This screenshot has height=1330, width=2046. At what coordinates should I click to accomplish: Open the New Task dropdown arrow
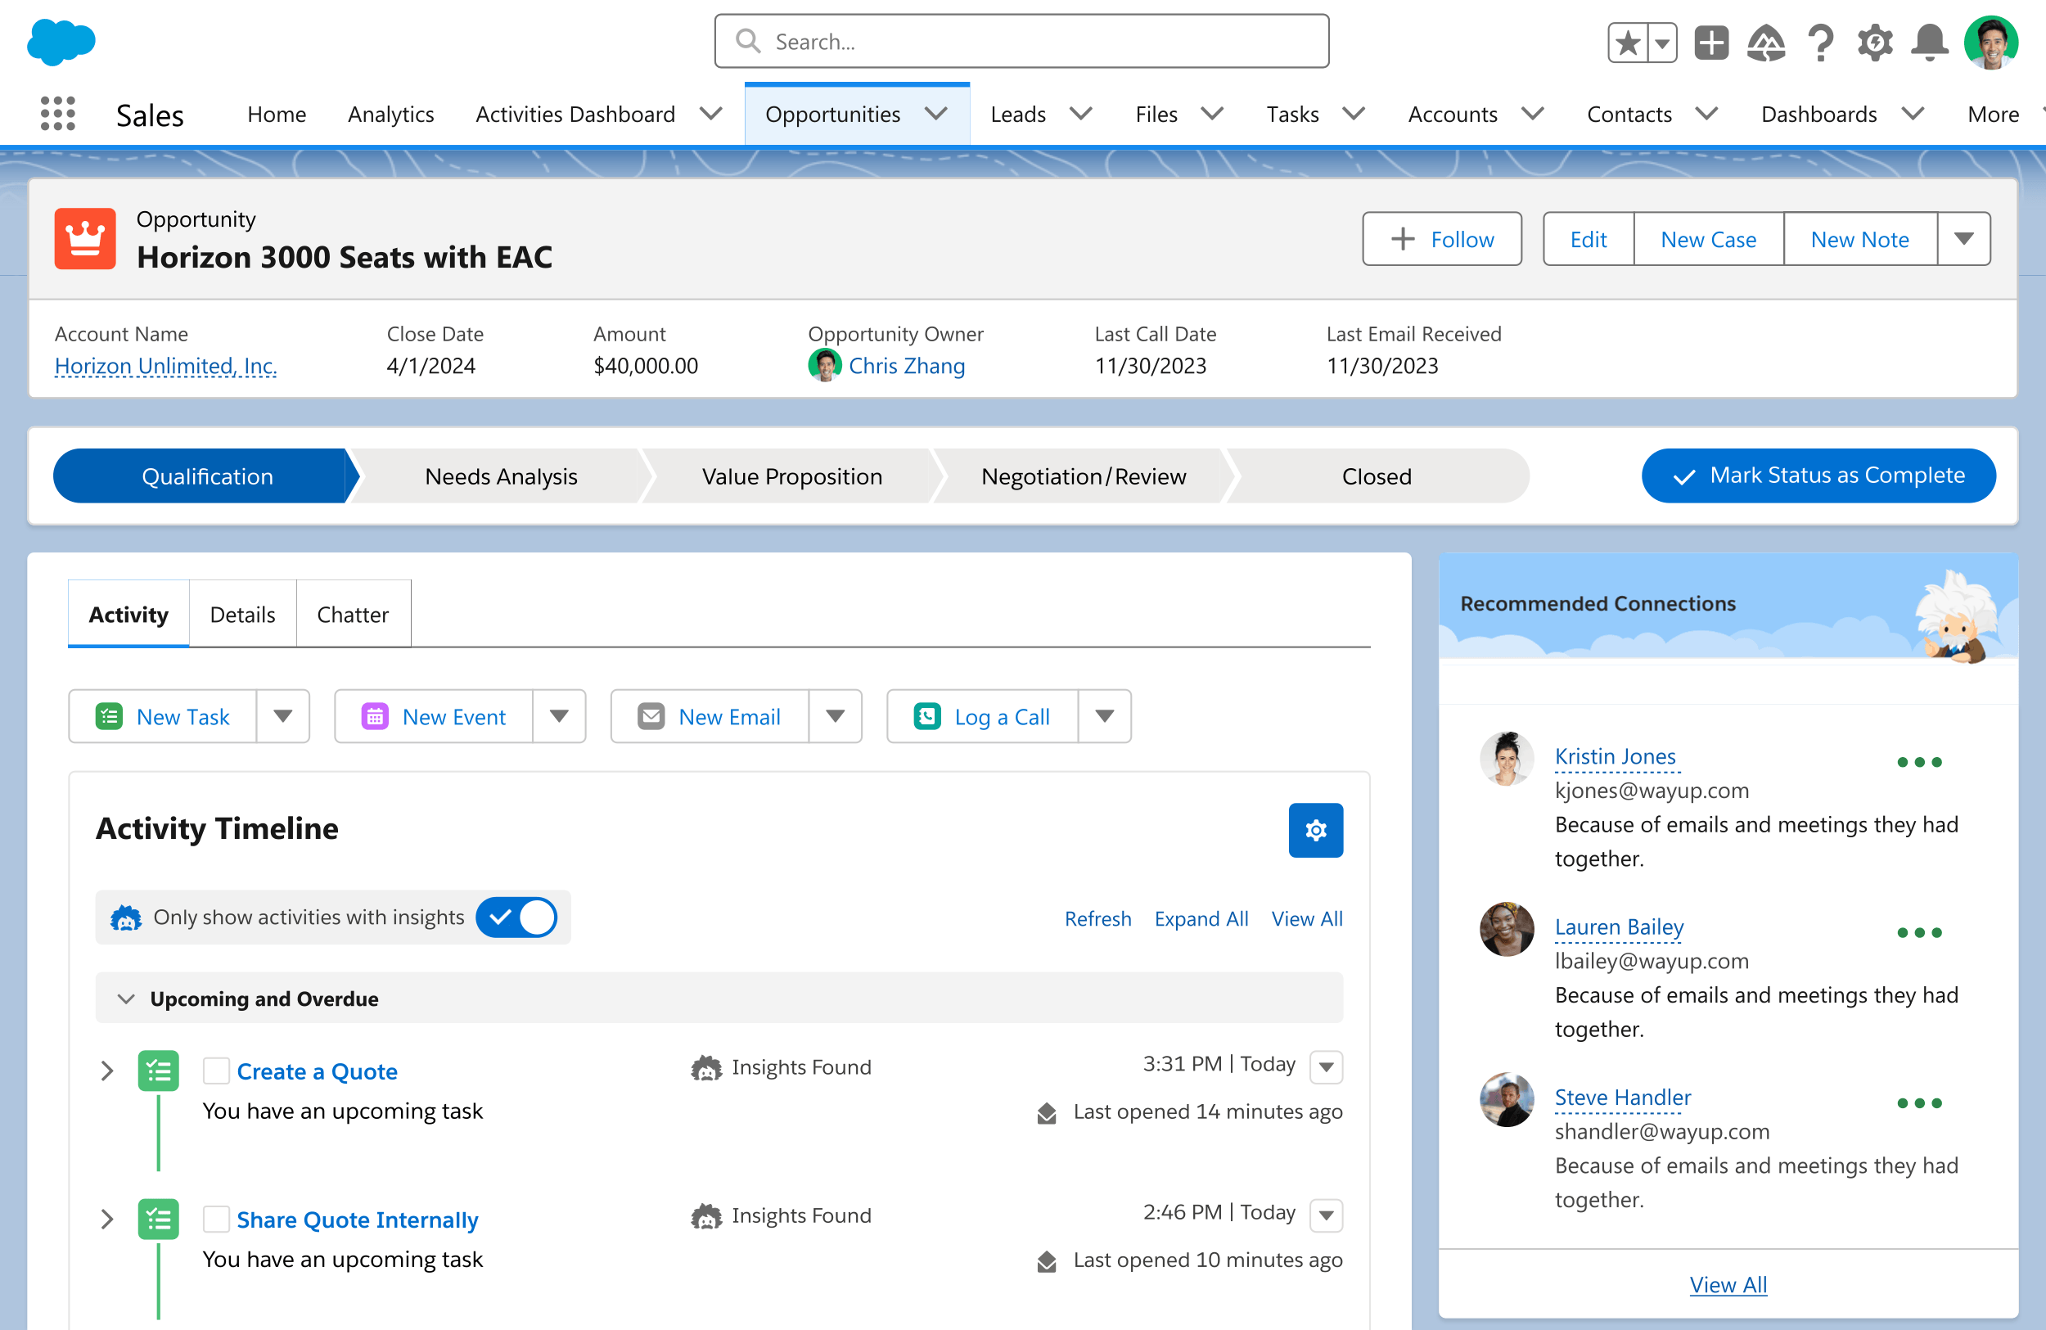(x=283, y=716)
